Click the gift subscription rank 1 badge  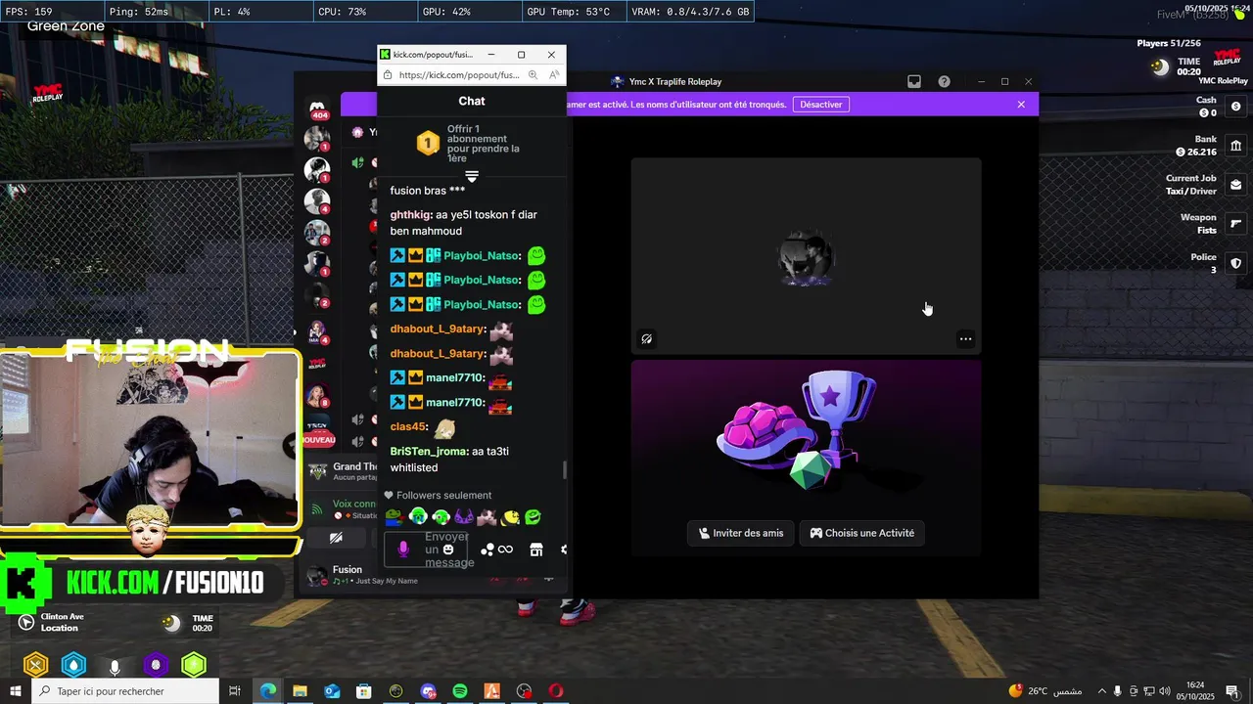pyautogui.click(x=428, y=144)
